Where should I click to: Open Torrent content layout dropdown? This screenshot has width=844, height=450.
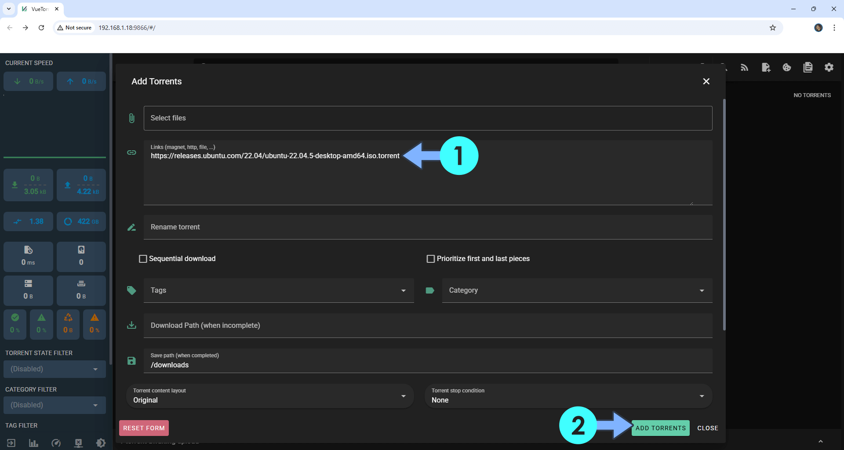pos(270,396)
